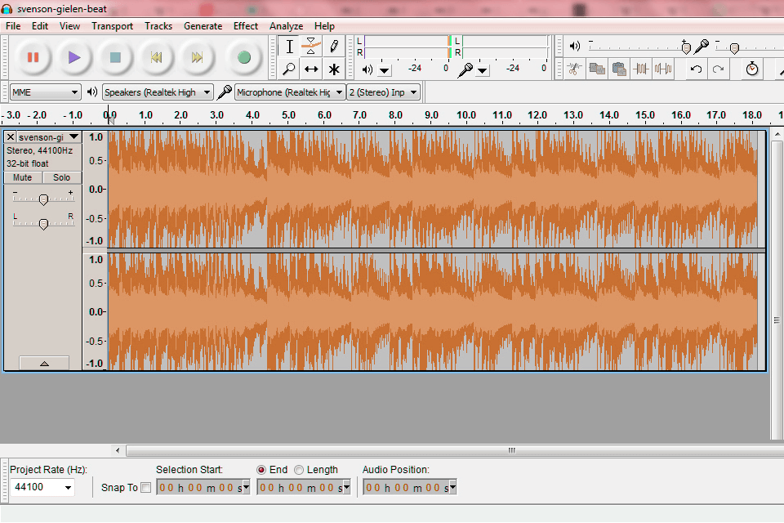Select the Selection (I-beam) tool
The height and width of the screenshot is (523, 784).
(x=289, y=47)
